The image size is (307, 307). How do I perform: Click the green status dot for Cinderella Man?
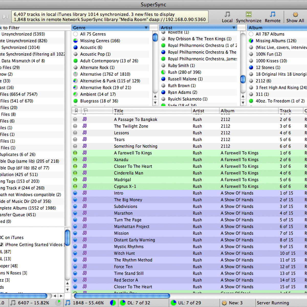(75, 173)
